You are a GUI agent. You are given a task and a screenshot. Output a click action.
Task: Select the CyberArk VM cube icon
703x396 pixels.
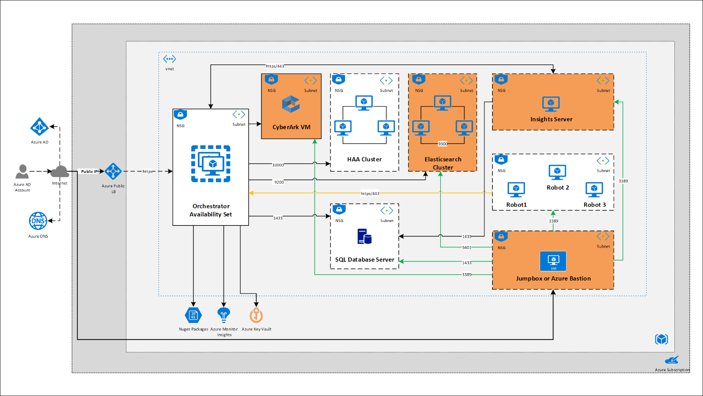[x=291, y=104]
